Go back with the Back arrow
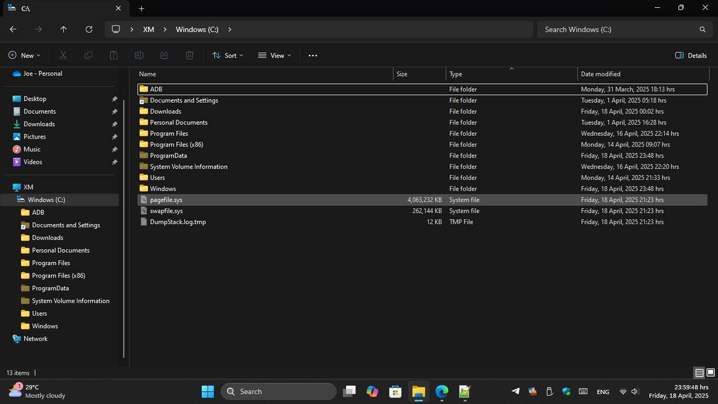This screenshot has width=718, height=404. (13, 29)
